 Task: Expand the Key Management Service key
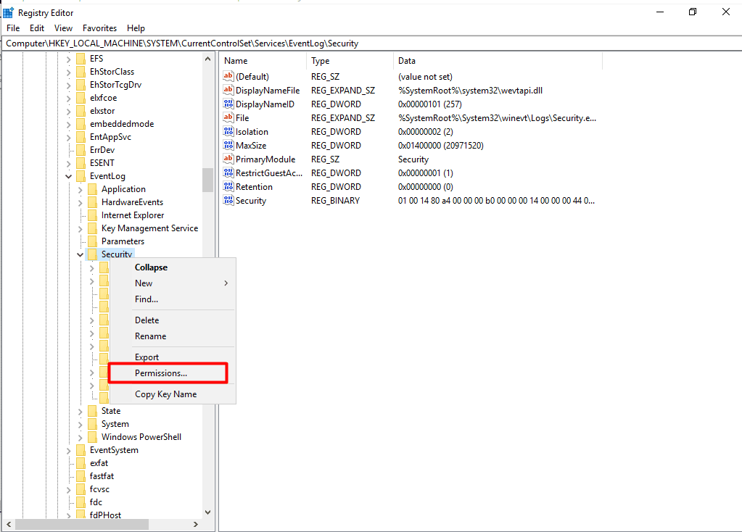[80, 228]
